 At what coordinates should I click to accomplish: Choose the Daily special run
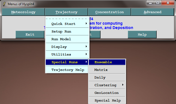(107, 77)
